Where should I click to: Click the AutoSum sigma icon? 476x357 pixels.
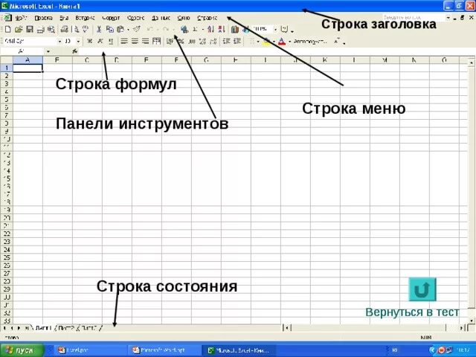195,30
